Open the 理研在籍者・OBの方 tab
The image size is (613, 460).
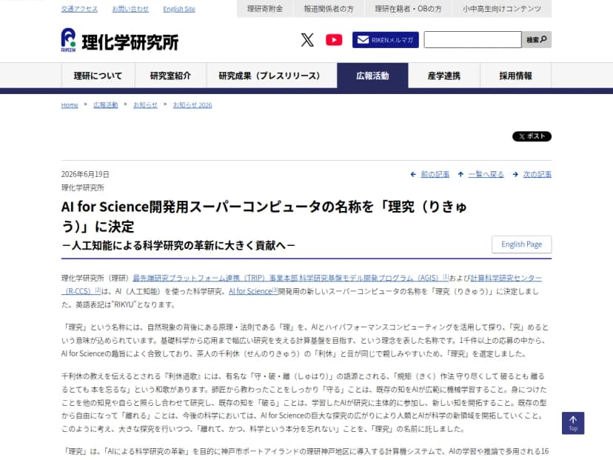tap(408, 9)
